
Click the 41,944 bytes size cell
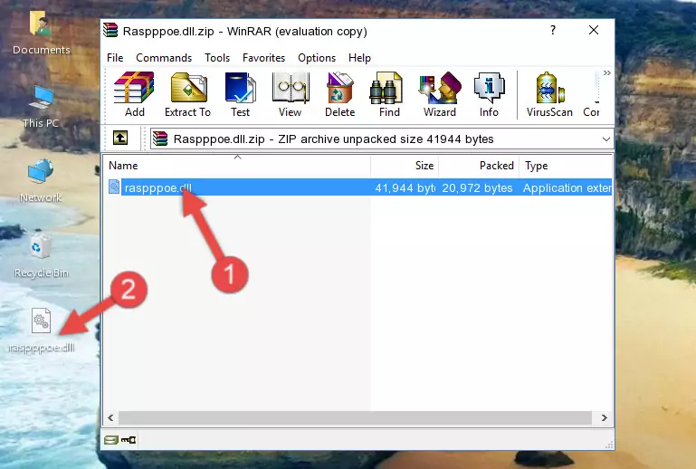405,187
